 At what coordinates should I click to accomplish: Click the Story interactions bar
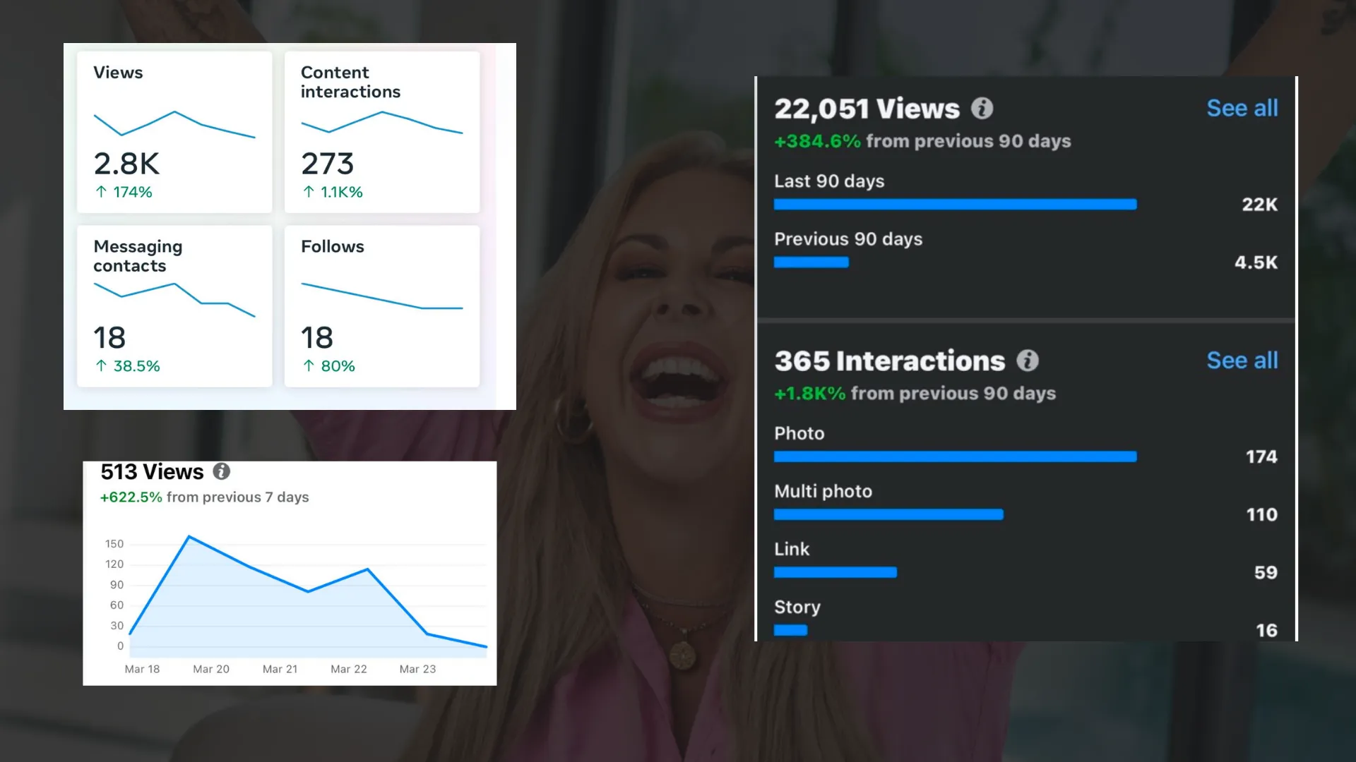coord(790,630)
